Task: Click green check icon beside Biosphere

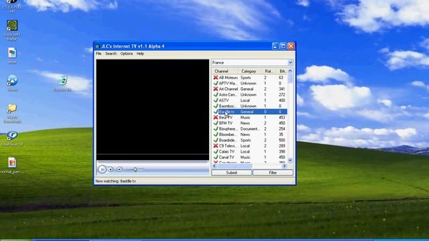Action: coord(216,129)
